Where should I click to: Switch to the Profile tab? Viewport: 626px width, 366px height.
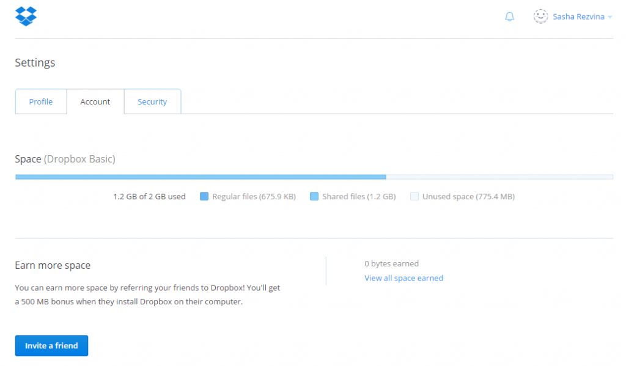(40, 101)
